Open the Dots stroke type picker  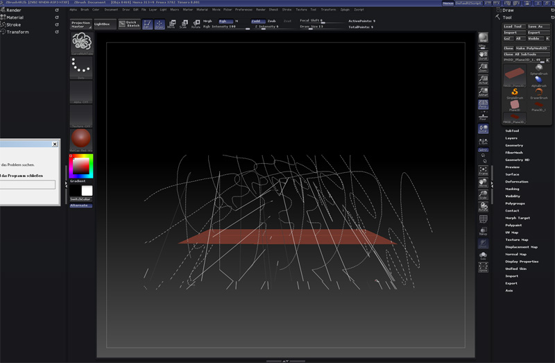point(81,67)
